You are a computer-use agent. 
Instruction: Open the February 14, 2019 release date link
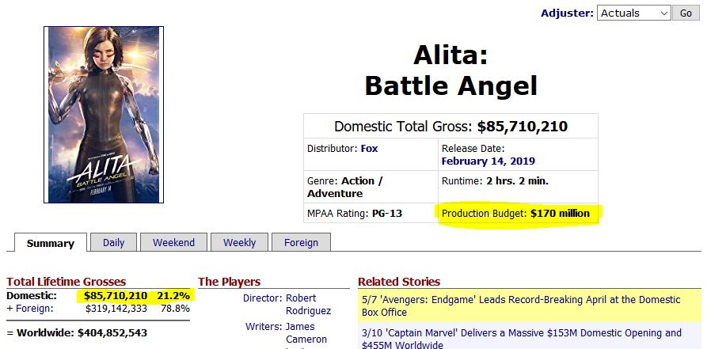488,161
